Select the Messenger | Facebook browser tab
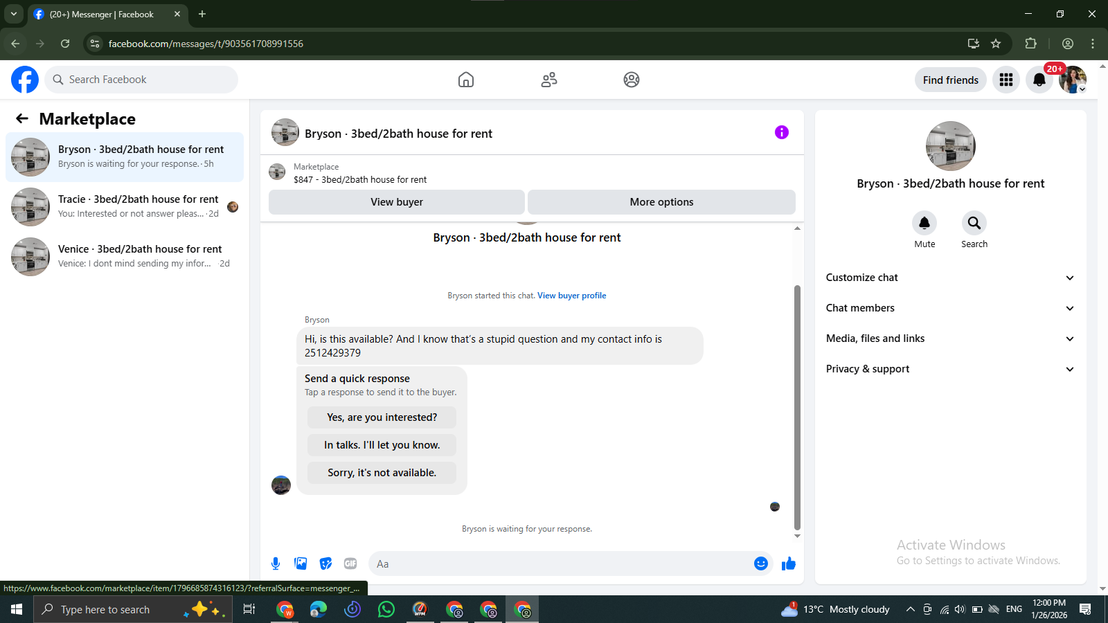Image resolution: width=1108 pixels, height=623 pixels. 107,14
